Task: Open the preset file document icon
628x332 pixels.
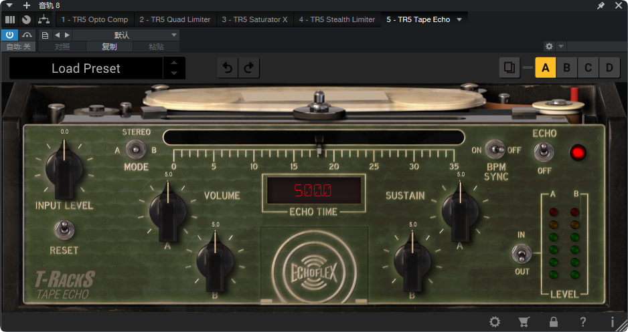Action: coord(45,35)
